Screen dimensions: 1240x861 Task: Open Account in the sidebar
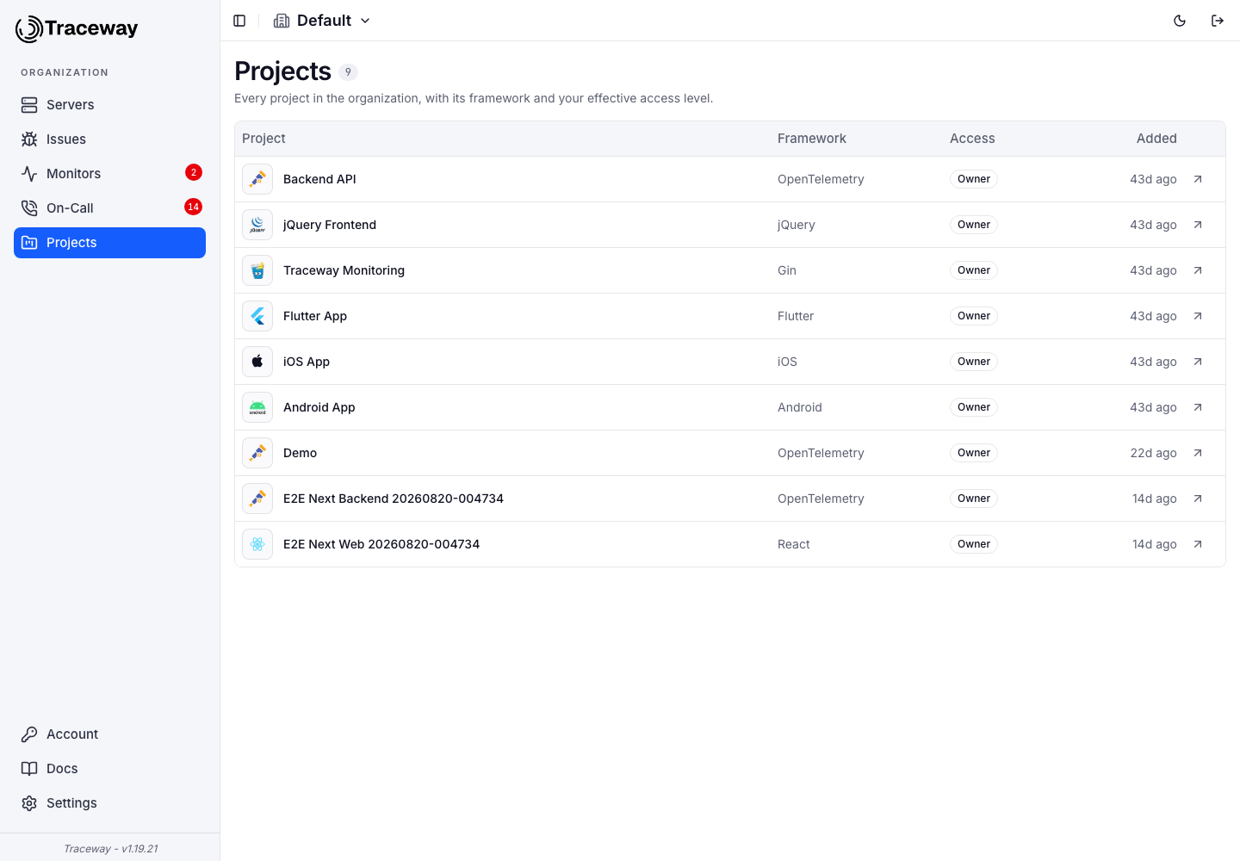pyautogui.click(x=109, y=734)
